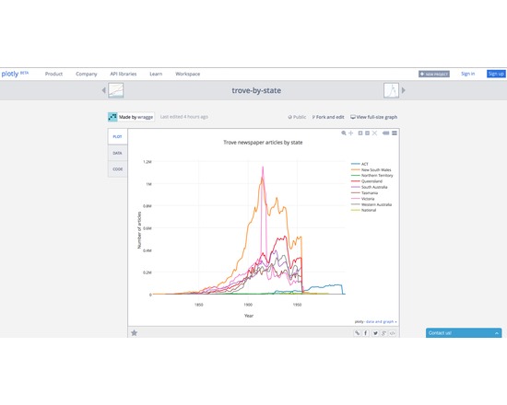
Task: Click the Sign up button
Action: click(x=496, y=74)
